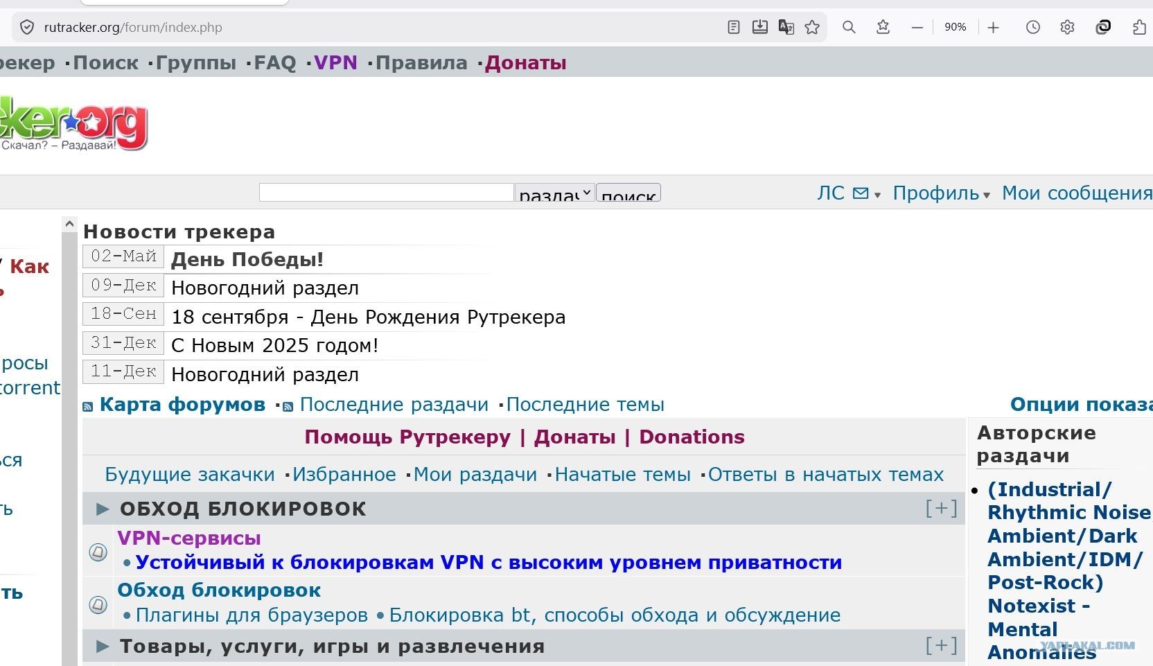Image resolution: width=1153 pixels, height=666 pixels.
Task: Open Ответы в начатых темах link
Action: pyautogui.click(x=826, y=475)
